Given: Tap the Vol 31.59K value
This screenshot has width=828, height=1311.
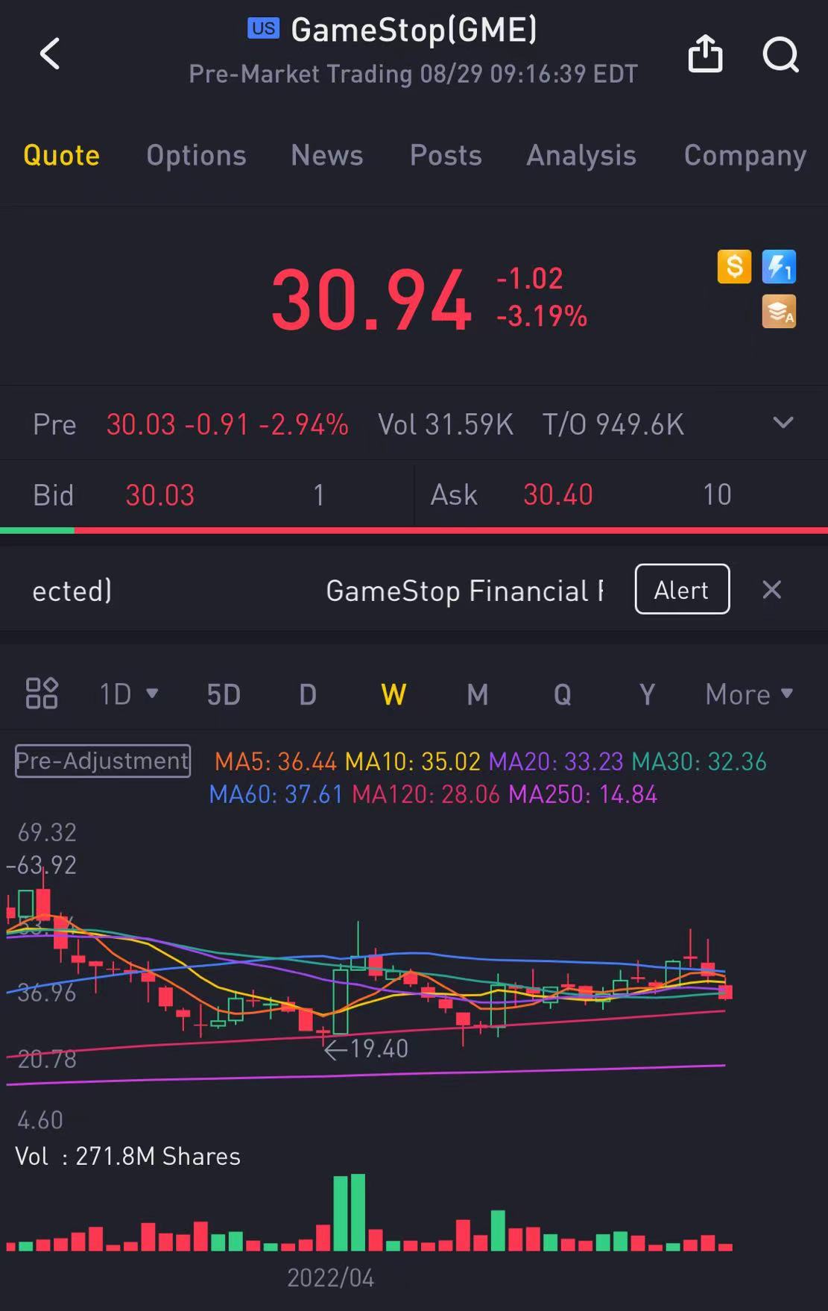Looking at the screenshot, I should pyautogui.click(x=446, y=424).
